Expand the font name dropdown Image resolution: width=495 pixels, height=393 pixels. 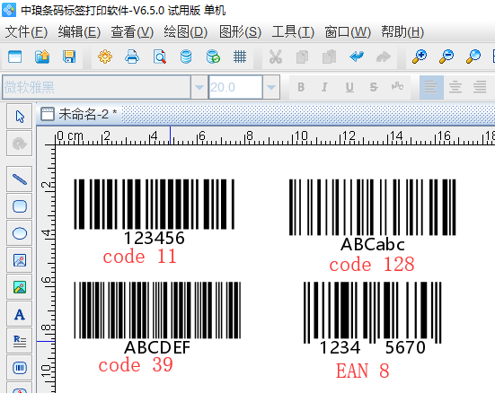[199, 87]
